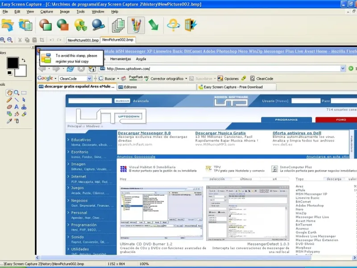Select the Stamp tool
Screen dimensions: 357x268
(24, 107)
